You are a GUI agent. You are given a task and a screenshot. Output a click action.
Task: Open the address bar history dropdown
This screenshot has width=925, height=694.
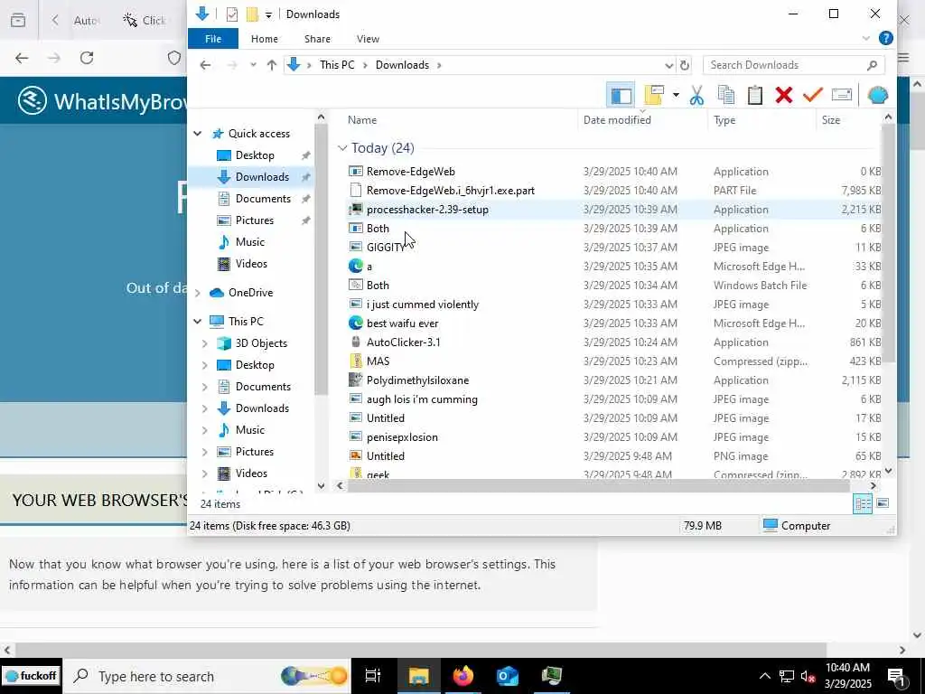point(669,65)
